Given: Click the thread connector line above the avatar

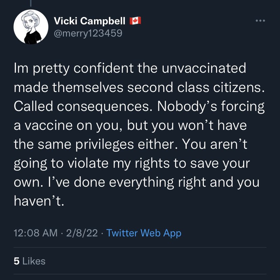Looking at the screenshot, I should point(31,3).
